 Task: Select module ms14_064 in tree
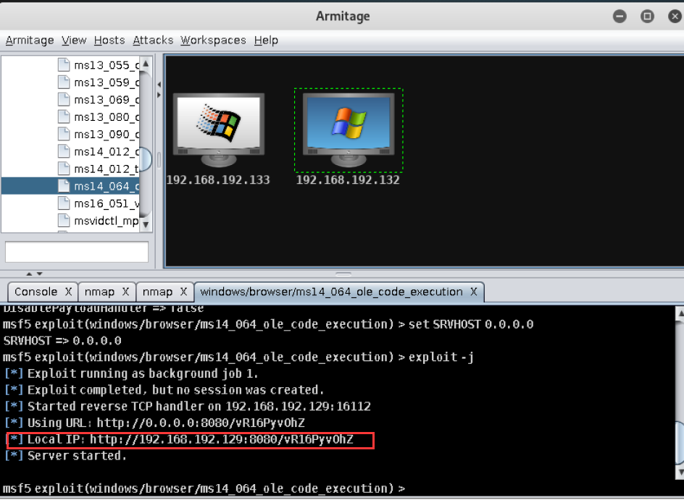[x=107, y=186]
